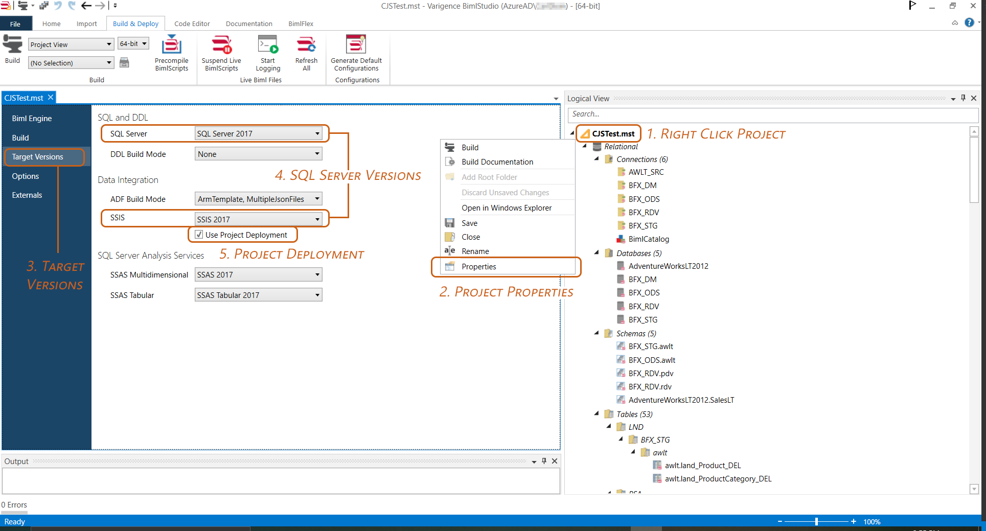The width and height of the screenshot is (986, 531).
Task: Toggle Use Project Deployment checkbox
Action: pos(199,235)
